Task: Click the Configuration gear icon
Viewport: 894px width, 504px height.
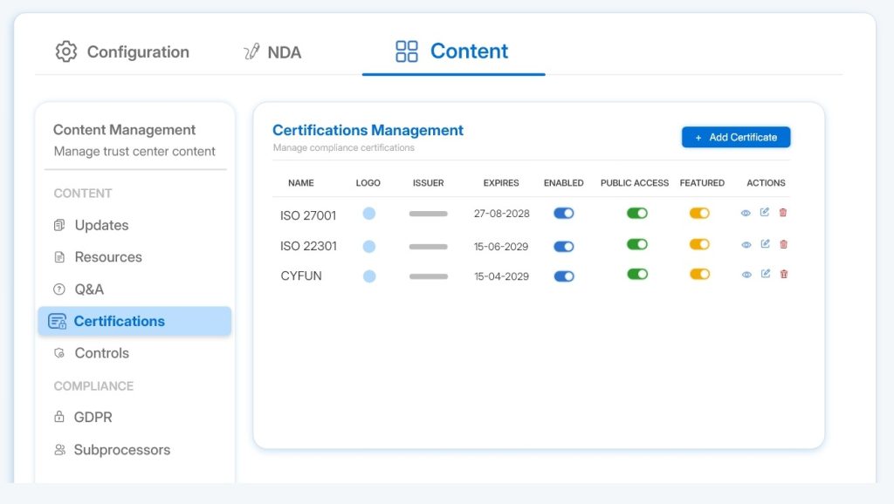Action: [x=66, y=51]
